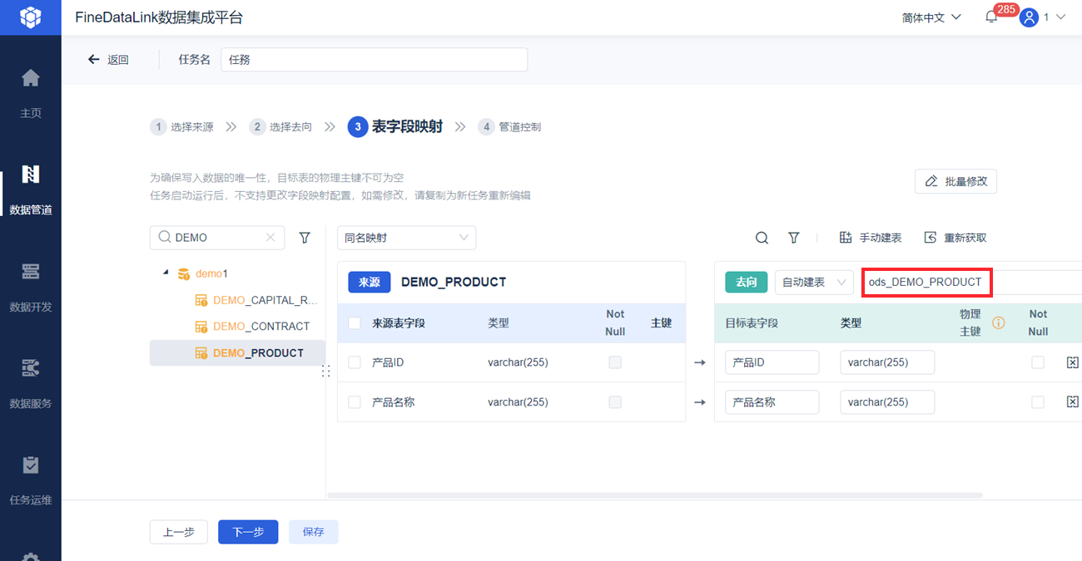The image size is (1082, 561).
Task: Clear the DEMO search box text
Action: click(x=270, y=238)
